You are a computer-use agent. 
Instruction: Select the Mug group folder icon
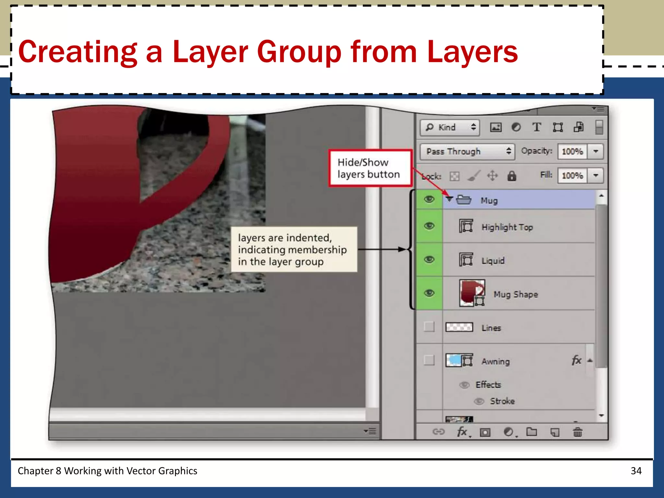[x=464, y=199]
